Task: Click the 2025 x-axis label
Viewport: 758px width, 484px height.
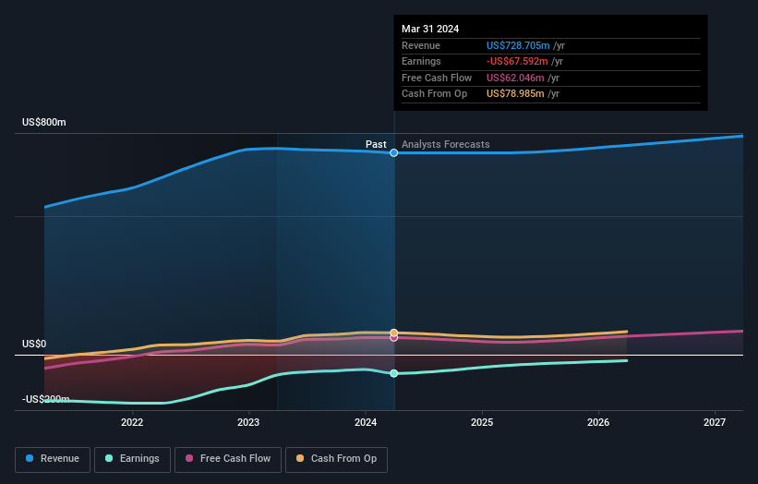Action: click(482, 422)
